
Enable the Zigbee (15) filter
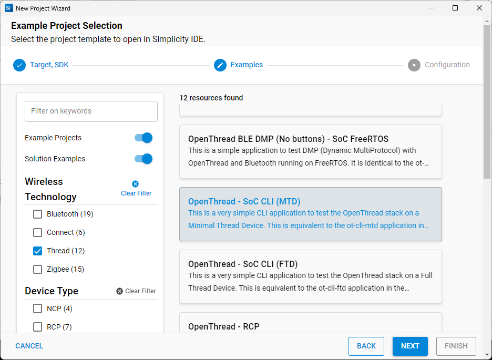[37, 269]
